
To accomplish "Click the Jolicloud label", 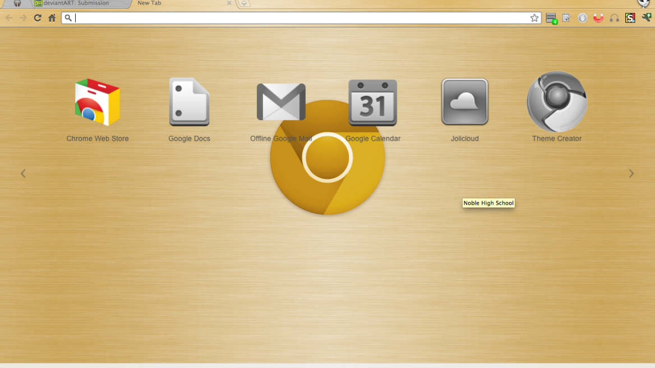I will pos(464,139).
